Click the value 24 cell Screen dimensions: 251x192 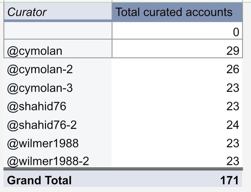pos(177,125)
